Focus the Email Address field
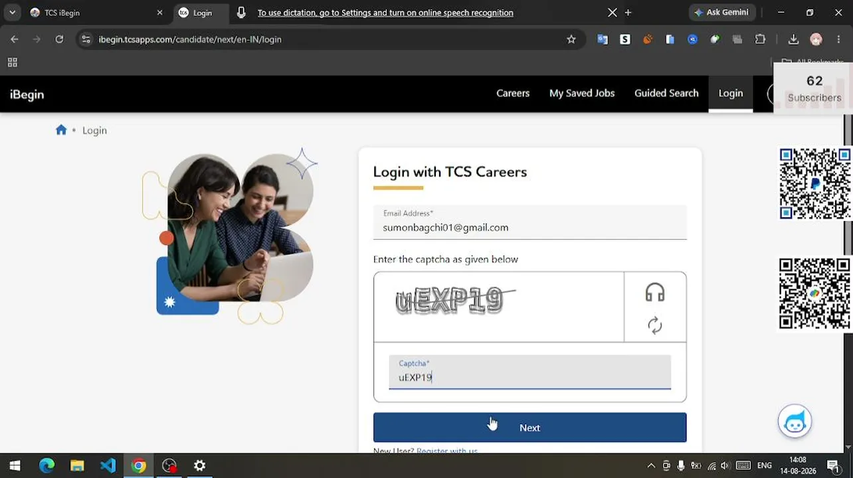The height and width of the screenshot is (478, 853). [x=529, y=222]
